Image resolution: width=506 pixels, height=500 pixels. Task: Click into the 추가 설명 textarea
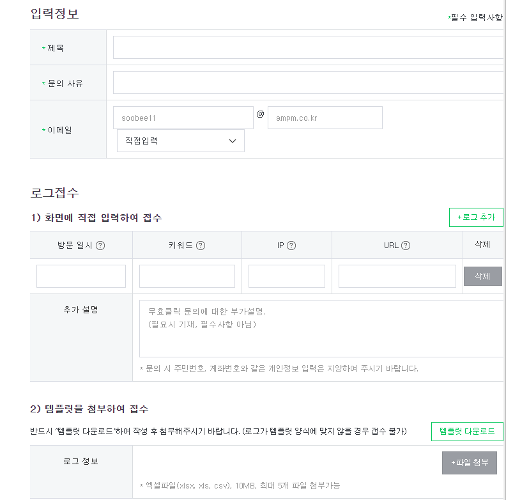click(322, 329)
